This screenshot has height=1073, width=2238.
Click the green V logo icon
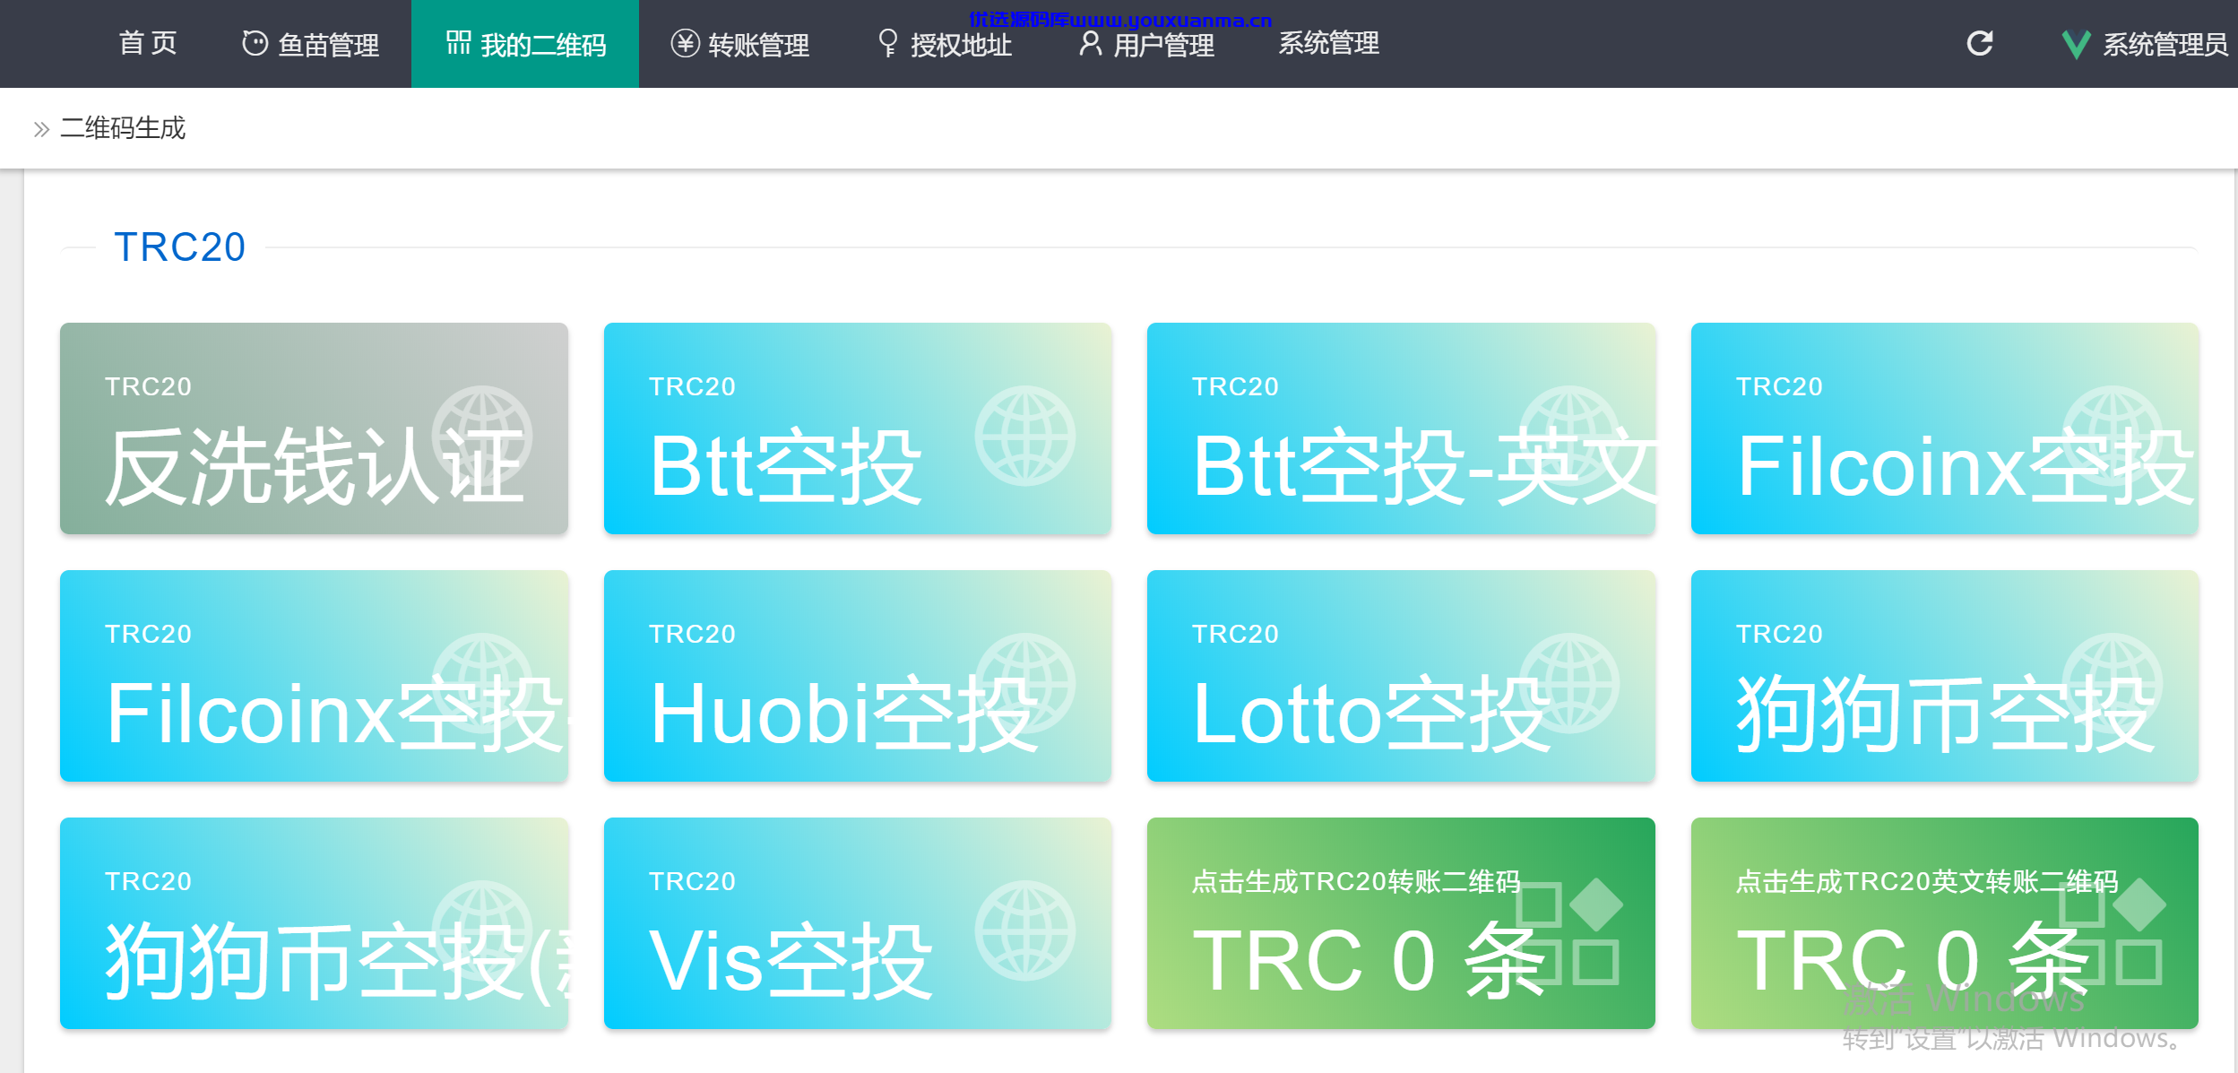2076,44
